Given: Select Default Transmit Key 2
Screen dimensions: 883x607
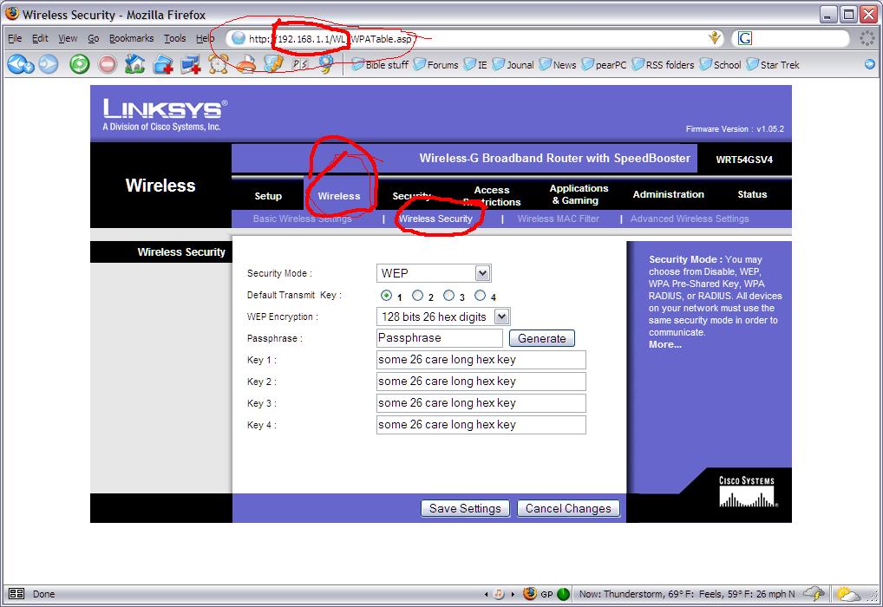Looking at the screenshot, I should [x=417, y=296].
